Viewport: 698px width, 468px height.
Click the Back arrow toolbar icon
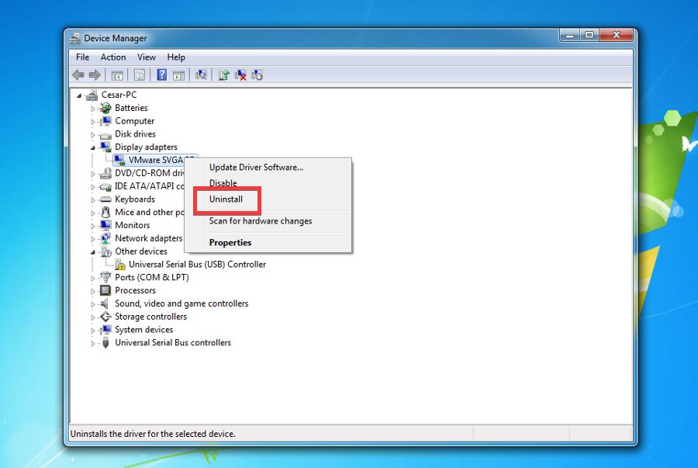tap(78, 75)
